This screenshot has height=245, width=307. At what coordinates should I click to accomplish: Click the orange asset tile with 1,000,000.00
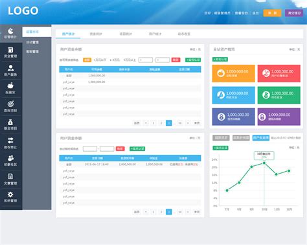[x=233, y=73]
